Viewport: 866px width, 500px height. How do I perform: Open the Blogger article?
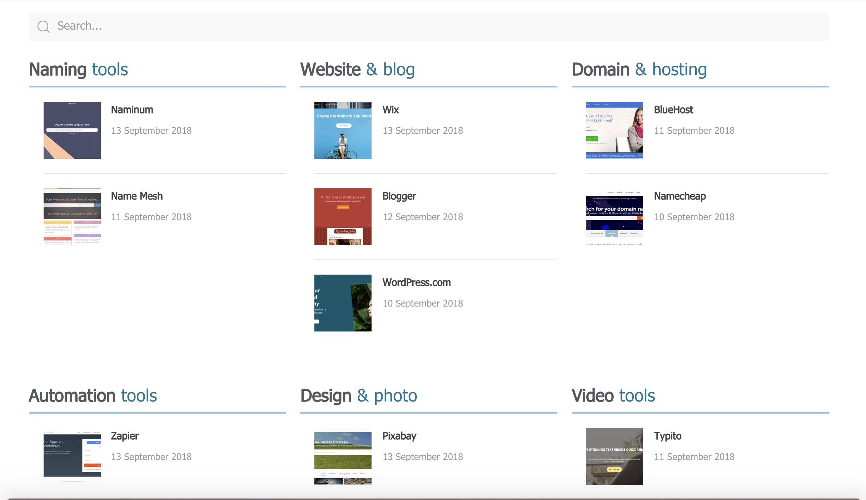399,196
